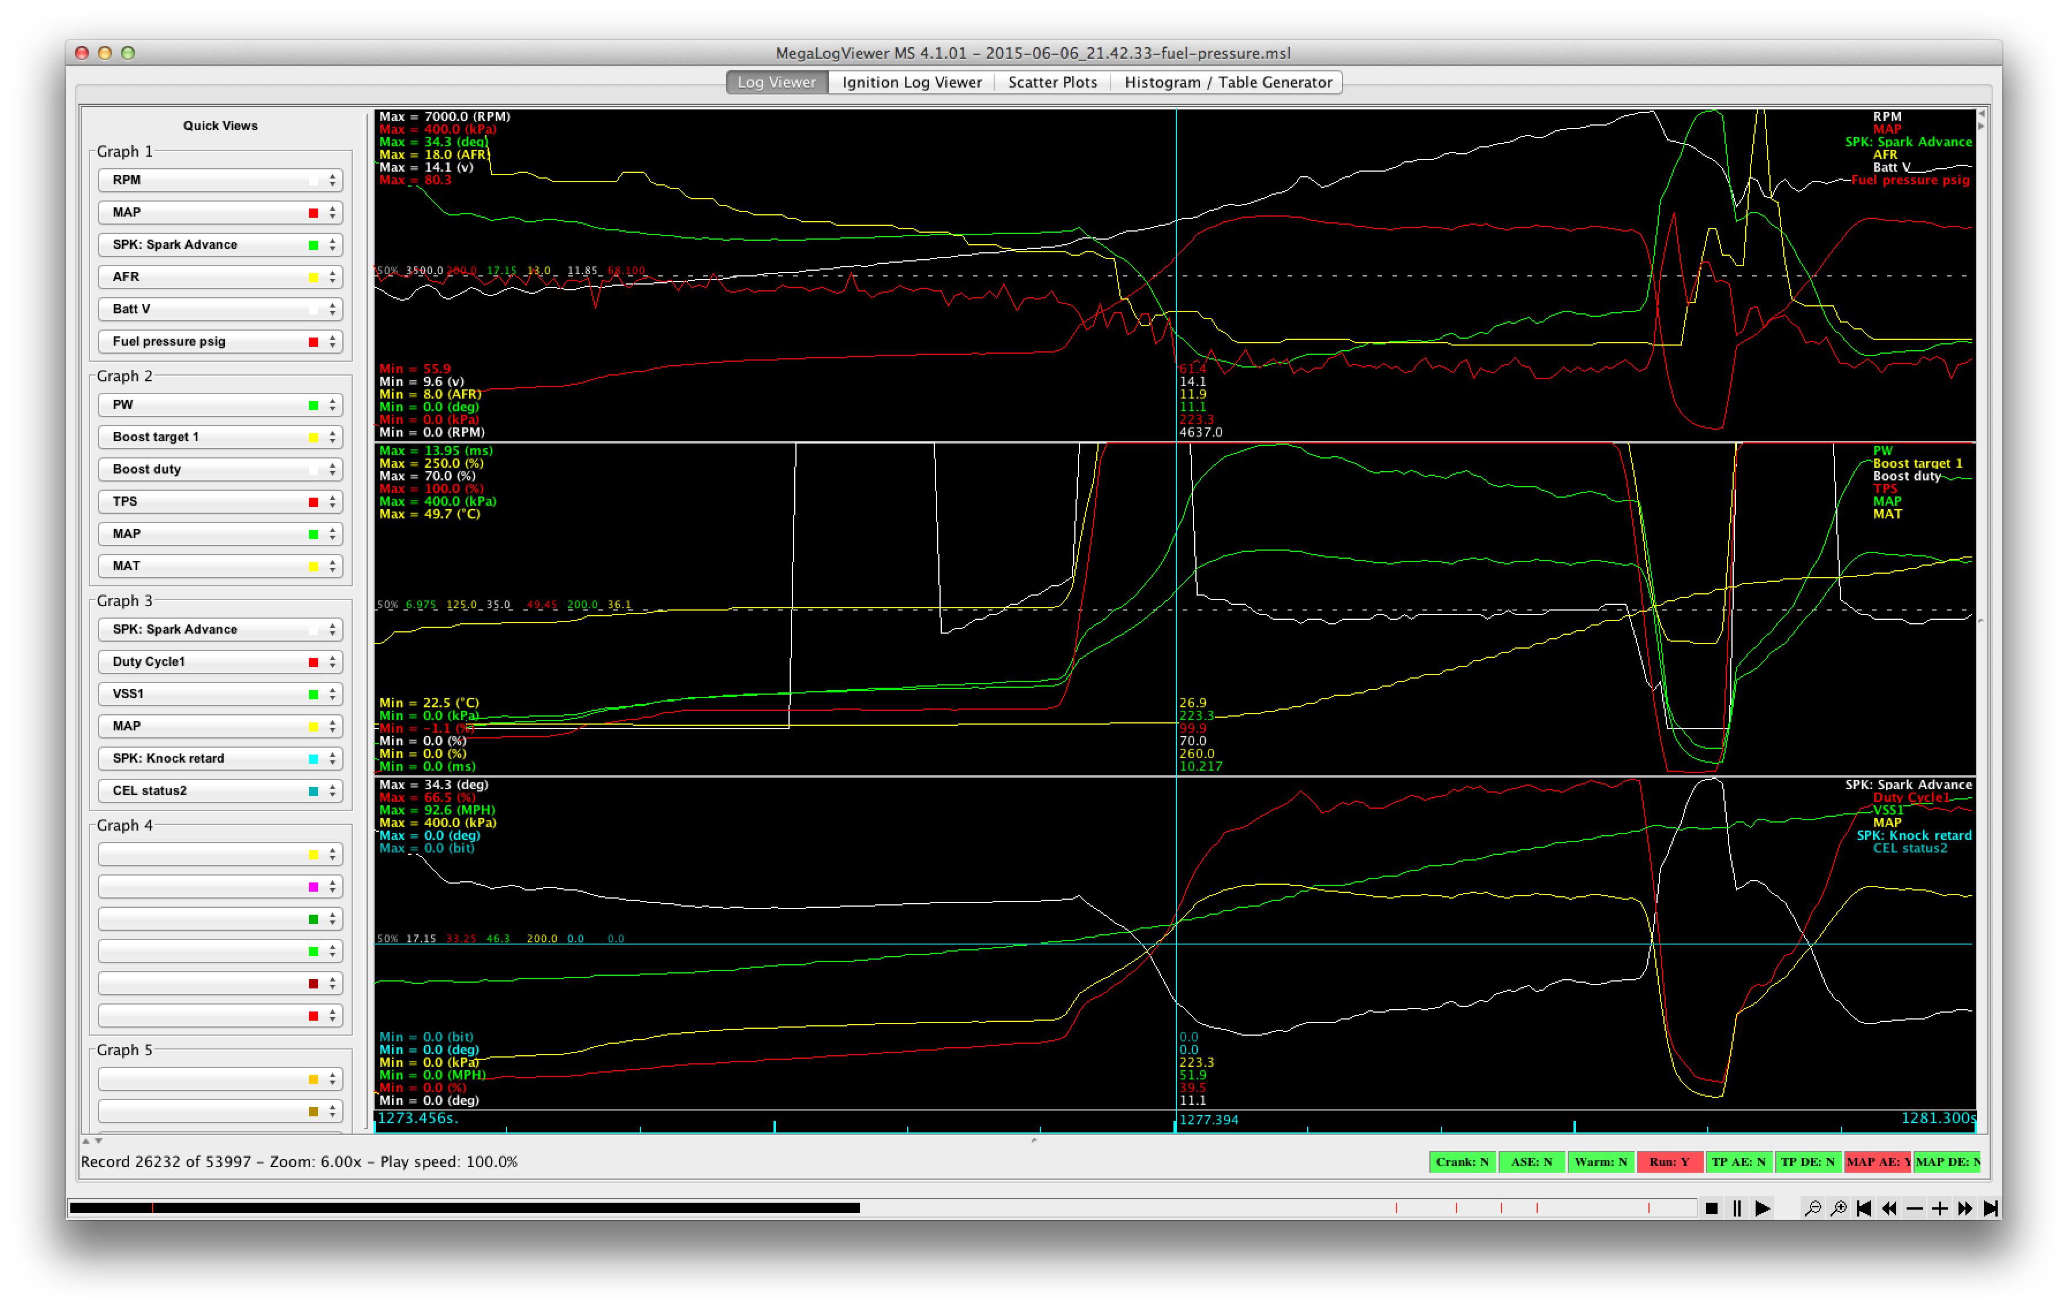
Task: Open the SPK: Knock retard dropdown
Action: click(x=221, y=758)
